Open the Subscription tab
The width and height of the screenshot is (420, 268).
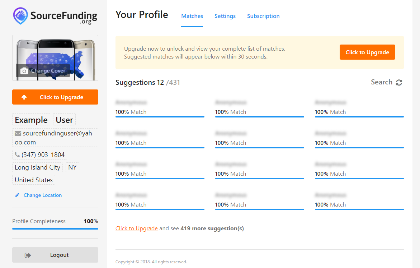tap(263, 16)
